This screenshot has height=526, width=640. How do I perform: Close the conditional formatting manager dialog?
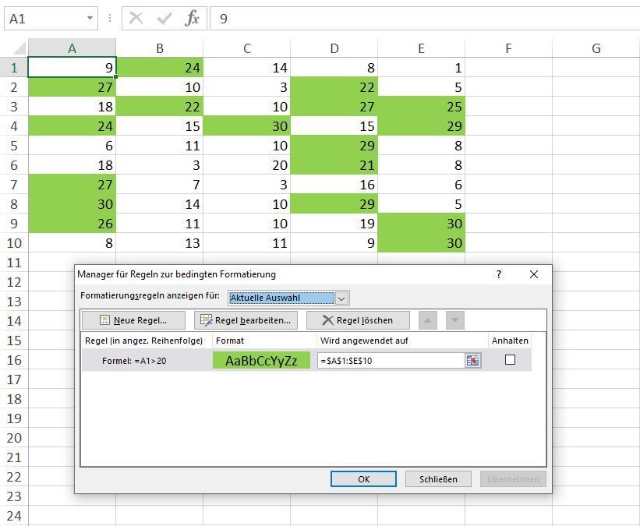coord(533,274)
